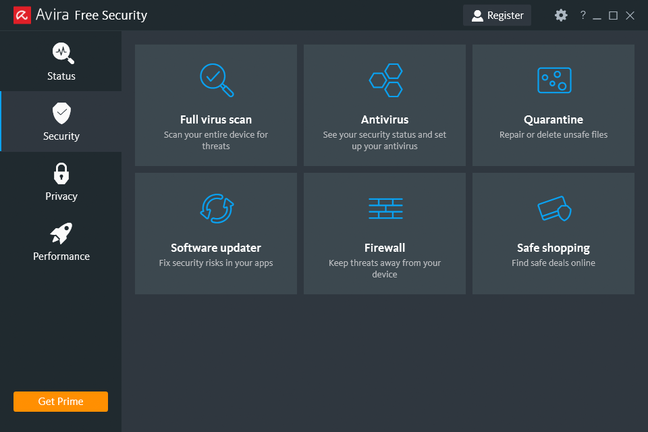648x432 pixels.
Task: Open the Safe shopping tile title
Action: (553, 248)
